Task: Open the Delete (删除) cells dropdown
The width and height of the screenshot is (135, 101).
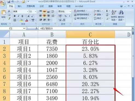Action: pyautogui.click(x=98, y=15)
